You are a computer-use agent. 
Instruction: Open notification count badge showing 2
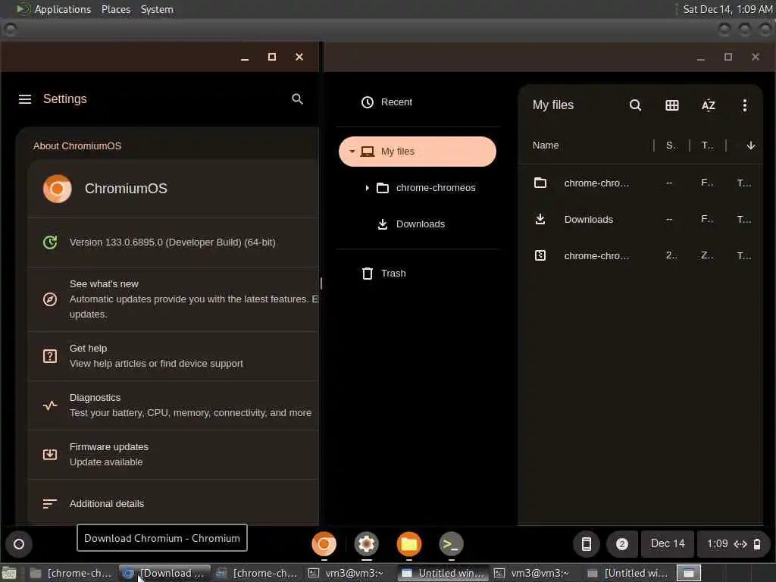pyautogui.click(x=622, y=544)
